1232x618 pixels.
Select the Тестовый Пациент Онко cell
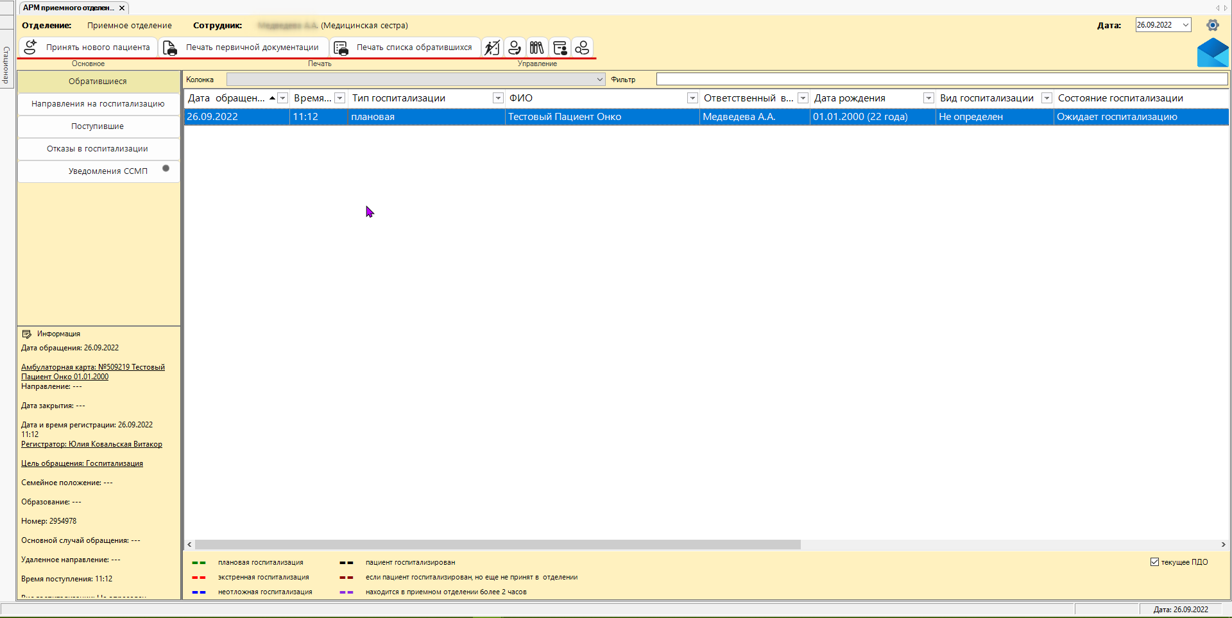coord(602,117)
